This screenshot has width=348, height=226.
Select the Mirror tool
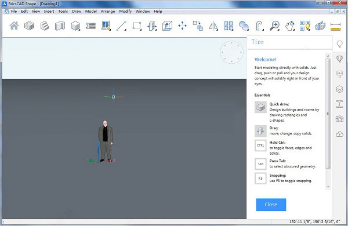[x=213, y=26]
